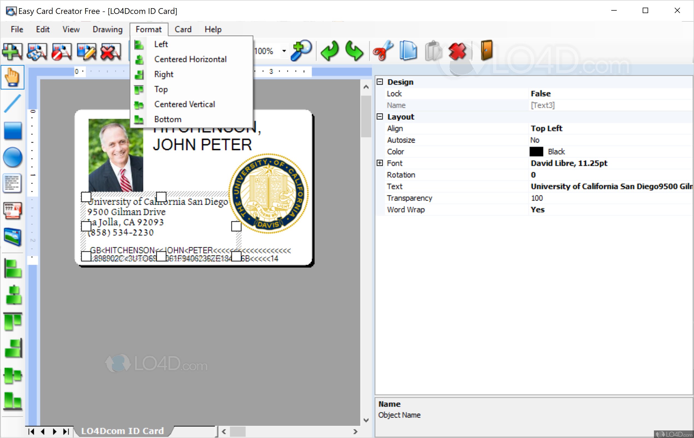Open the View menu
Viewport: 694px width, 438px height.
[71, 29]
